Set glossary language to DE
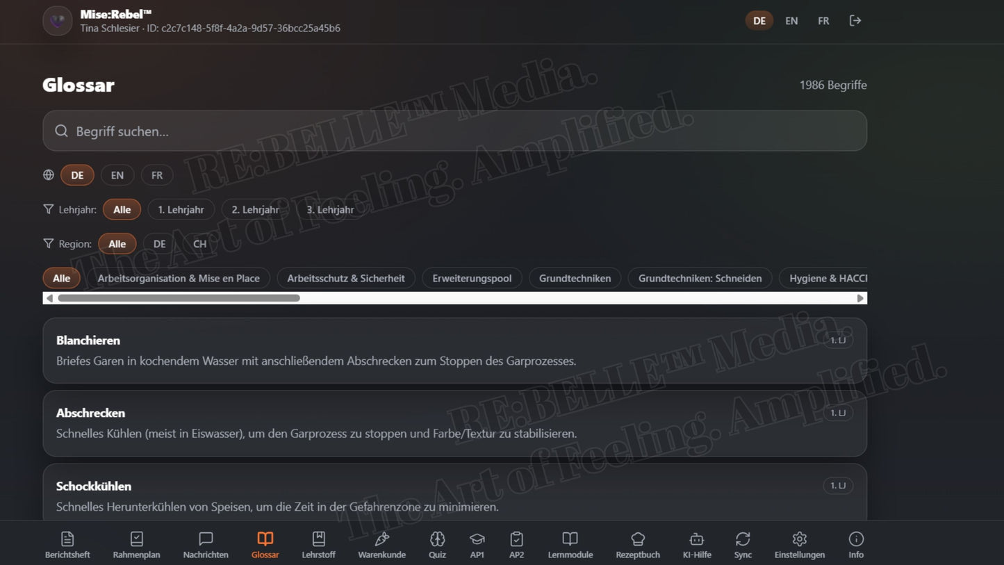The image size is (1004, 565). (x=77, y=175)
